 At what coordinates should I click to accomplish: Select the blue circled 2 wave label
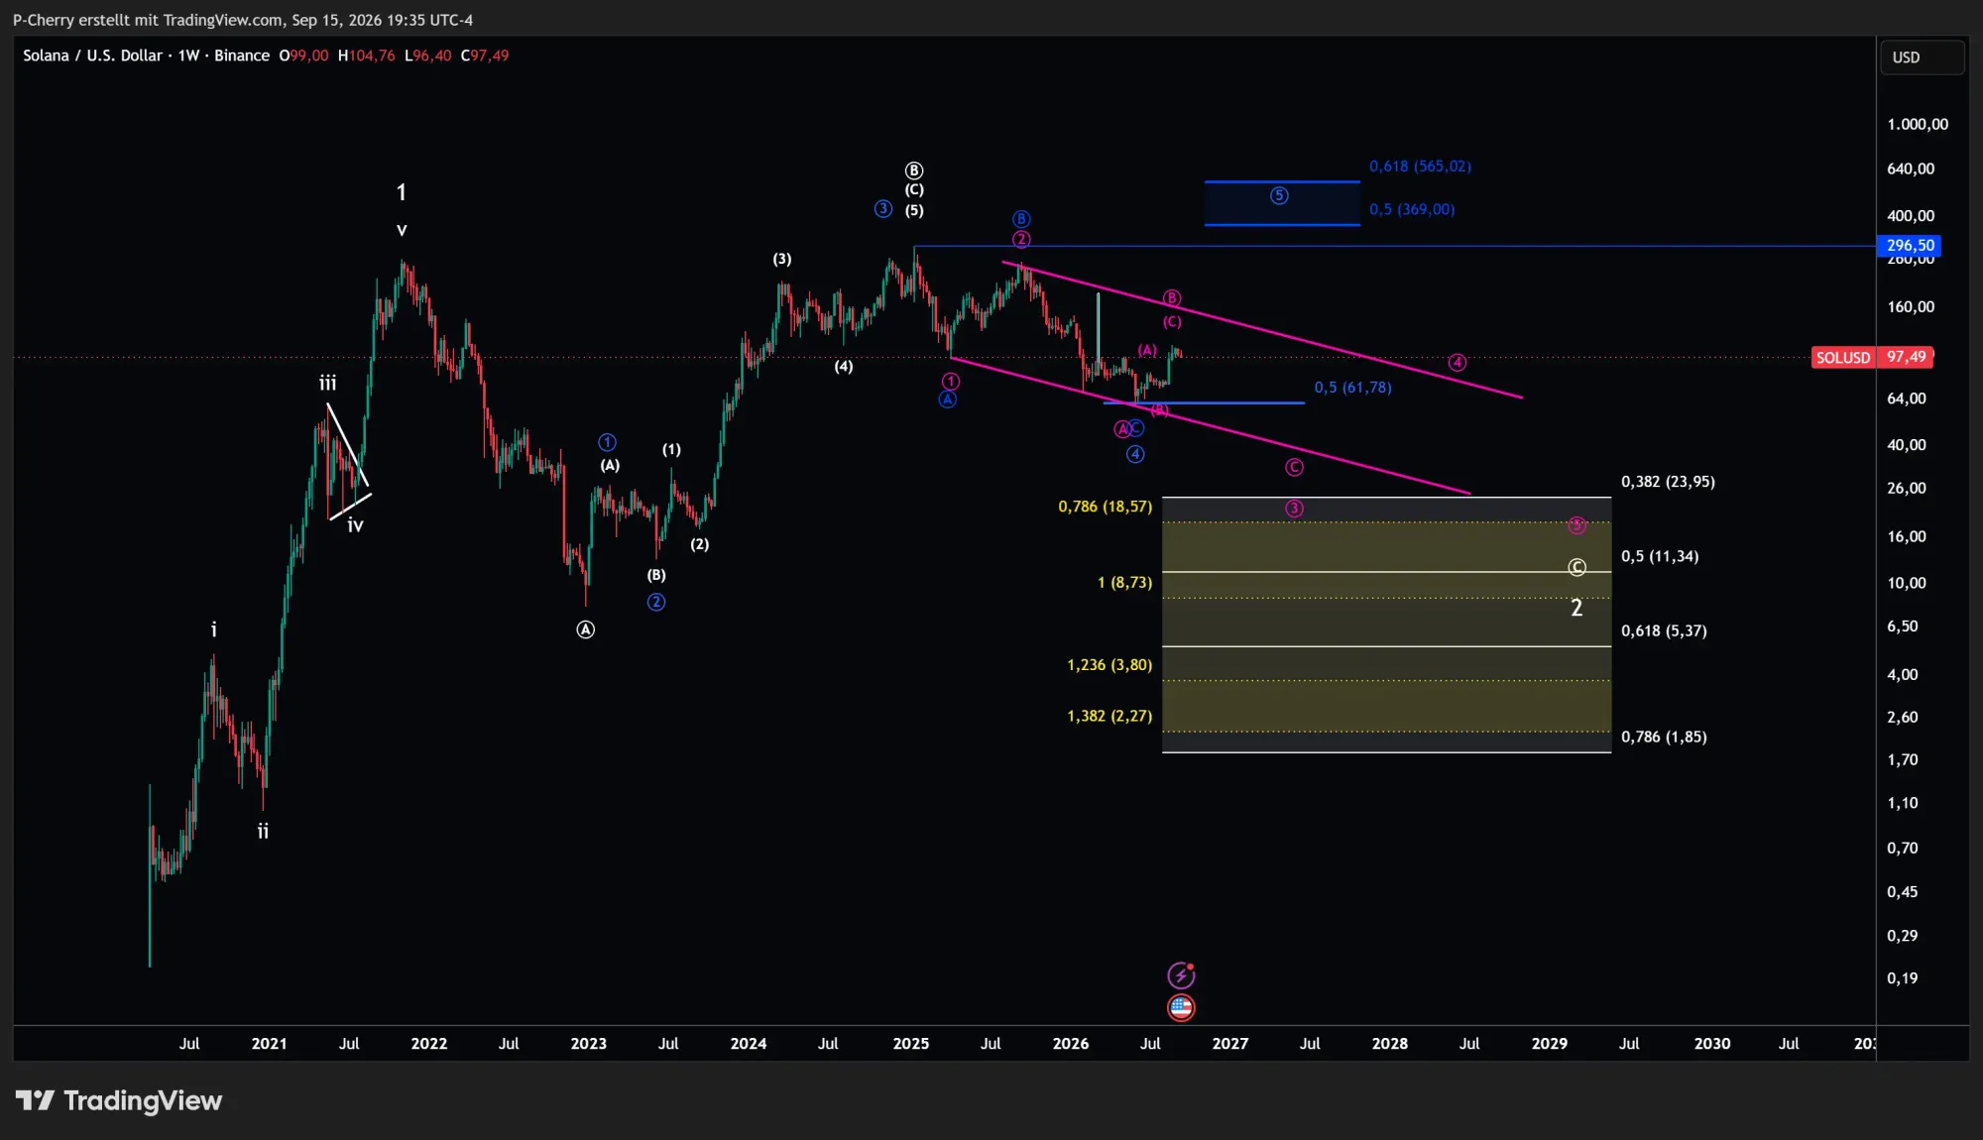pyautogui.click(x=656, y=602)
